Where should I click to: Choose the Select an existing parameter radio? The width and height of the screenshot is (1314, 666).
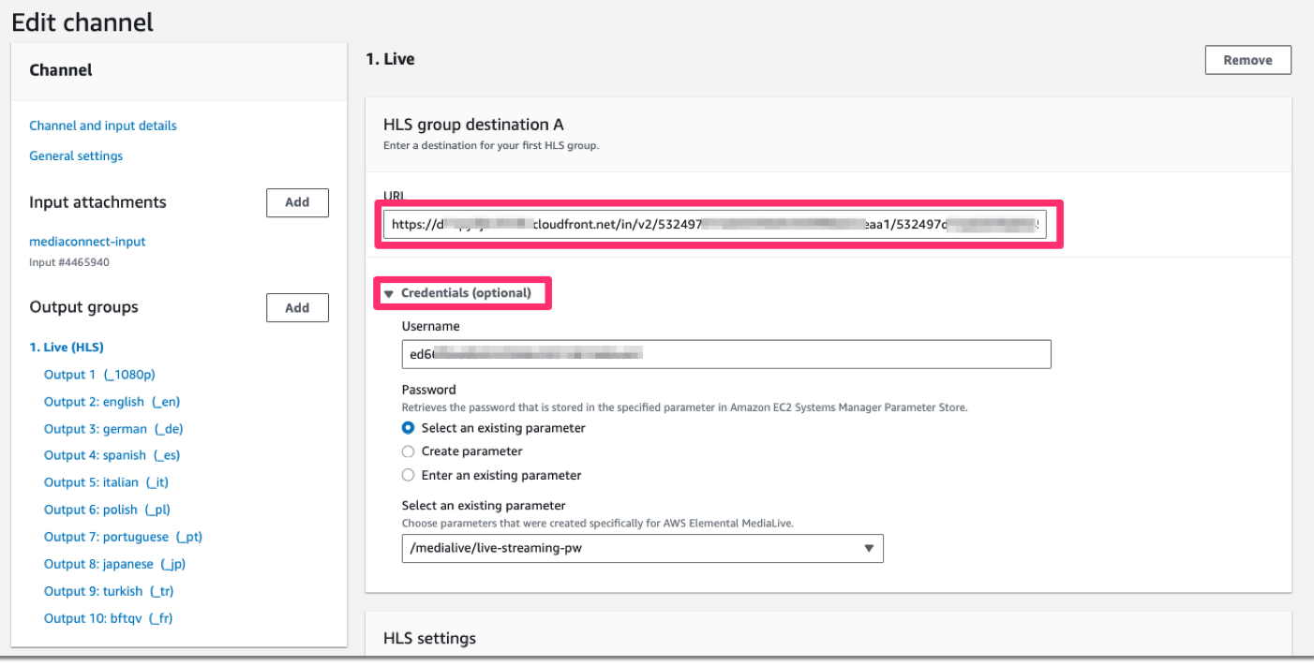(x=409, y=428)
